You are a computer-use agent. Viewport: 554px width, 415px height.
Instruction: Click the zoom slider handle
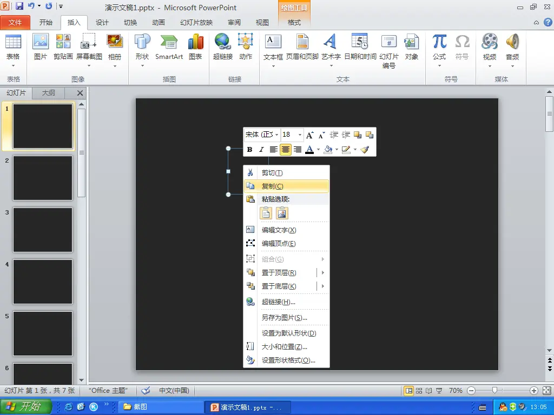click(x=494, y=391)
